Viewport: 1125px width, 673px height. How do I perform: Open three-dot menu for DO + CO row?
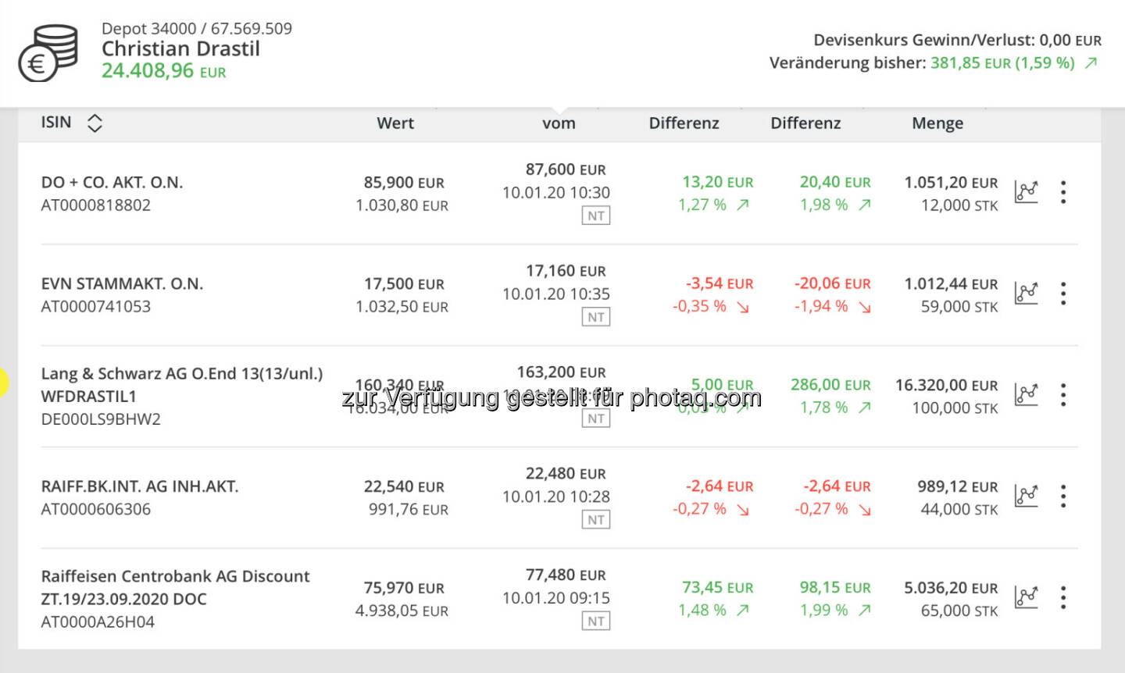click(1063, 192)
